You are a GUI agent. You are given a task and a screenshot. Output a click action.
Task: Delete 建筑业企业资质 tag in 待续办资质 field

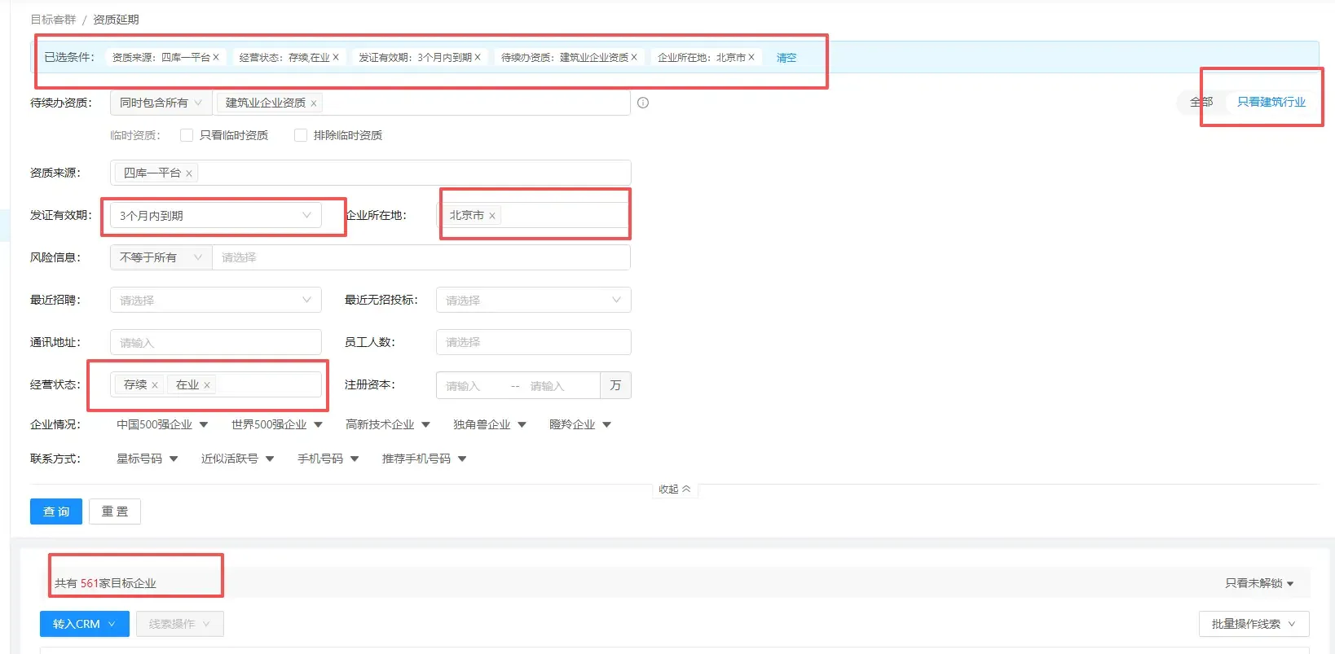coord(314,103)
